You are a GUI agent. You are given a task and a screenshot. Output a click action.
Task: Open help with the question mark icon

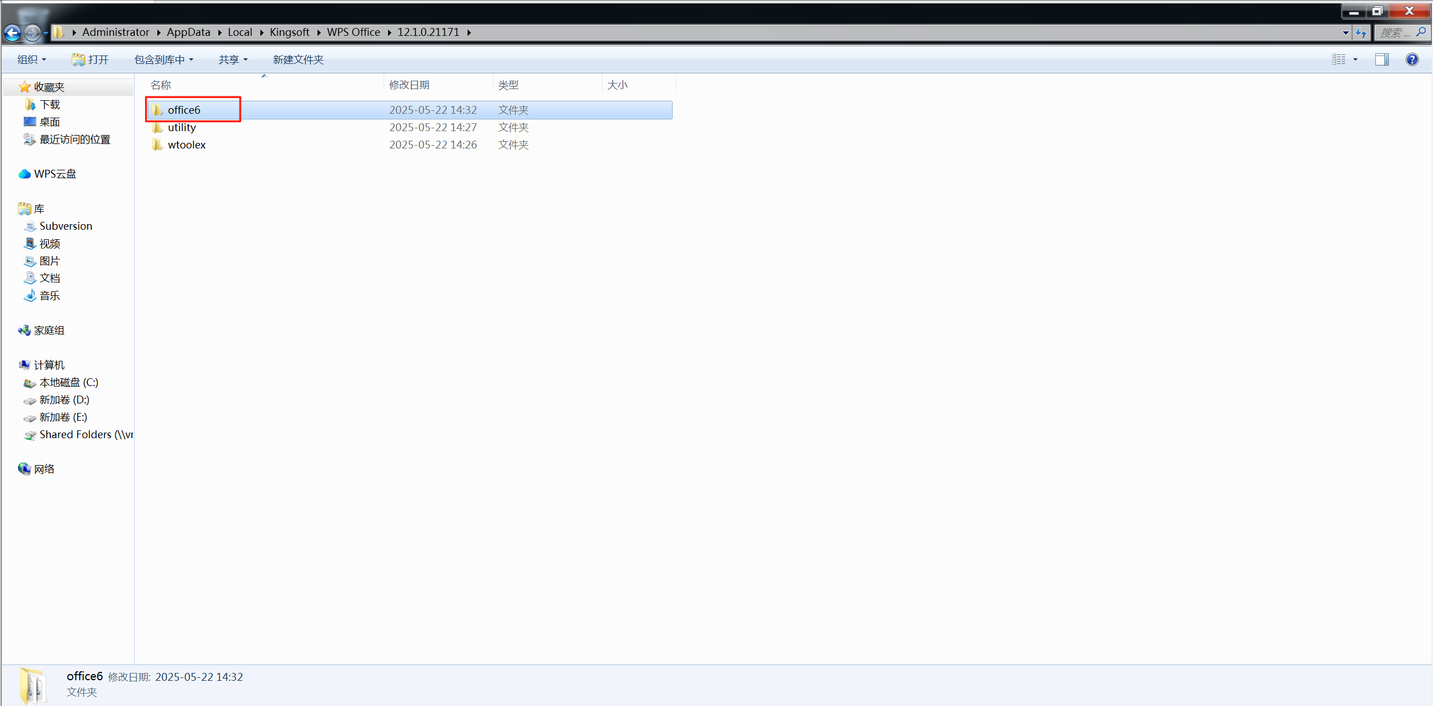coord(1412,59)
